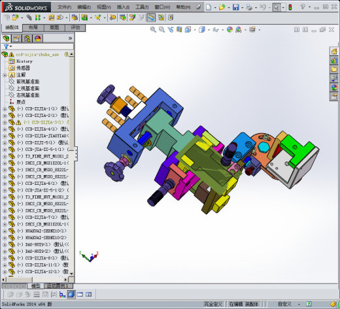Click the Rebuild traffic light icon
Viewport: 340px width, 309px height.
(290, 7)
